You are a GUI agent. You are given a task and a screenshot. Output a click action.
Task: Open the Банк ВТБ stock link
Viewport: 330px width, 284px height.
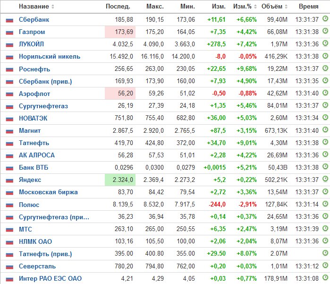[x=34, y=167]
